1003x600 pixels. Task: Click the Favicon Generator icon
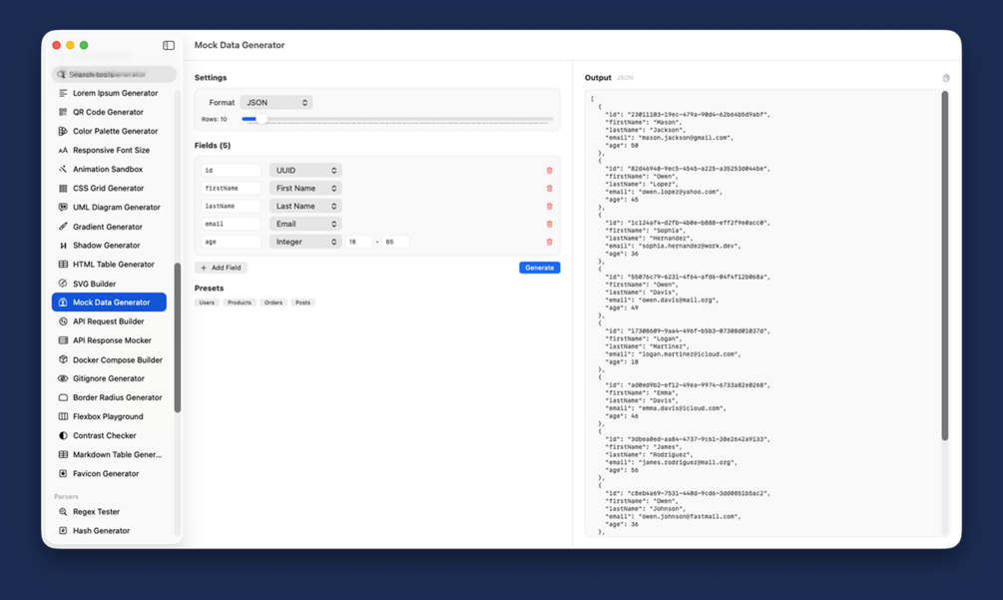pyautogui.click(x=63, y=473)
